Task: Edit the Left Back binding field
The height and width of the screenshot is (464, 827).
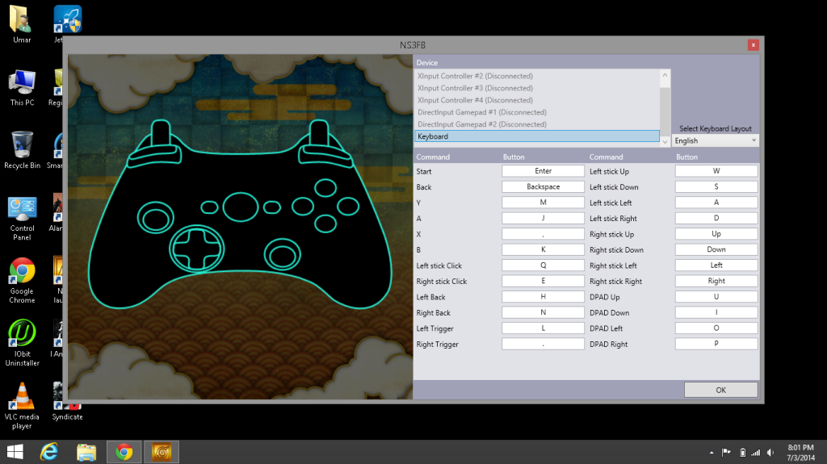Action: click(x=543, y=297)
